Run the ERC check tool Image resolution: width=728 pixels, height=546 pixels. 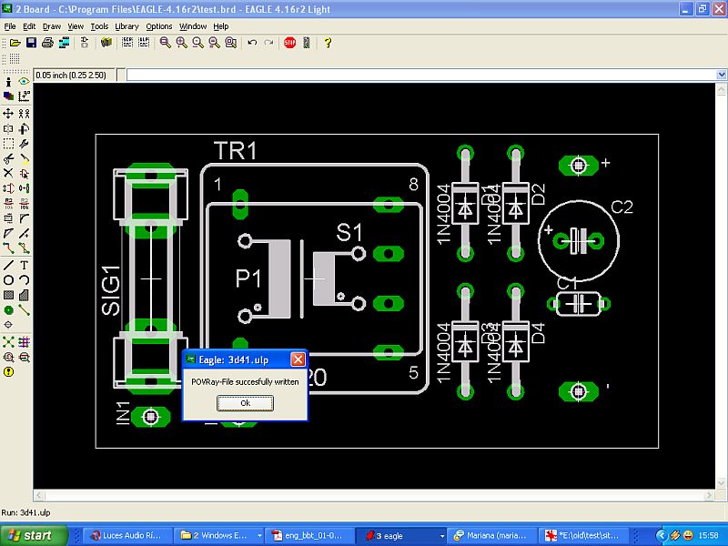[8, 357]
